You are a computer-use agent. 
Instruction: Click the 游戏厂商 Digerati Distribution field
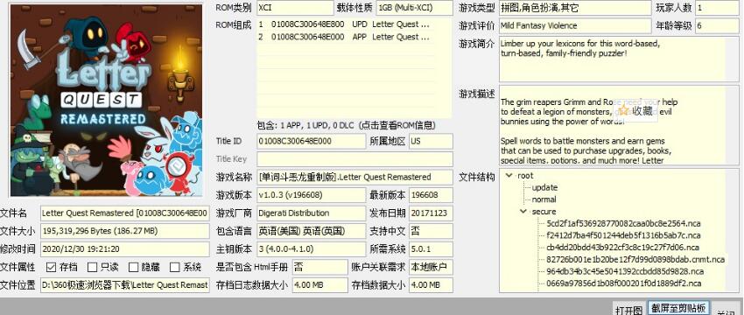pyautogui.click(x=312, y=213)
